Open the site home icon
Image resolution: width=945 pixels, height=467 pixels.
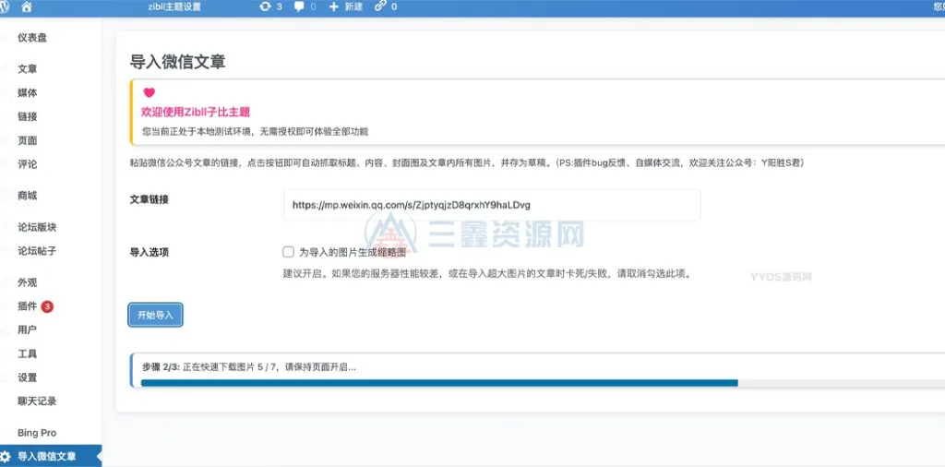pos(27,6)
